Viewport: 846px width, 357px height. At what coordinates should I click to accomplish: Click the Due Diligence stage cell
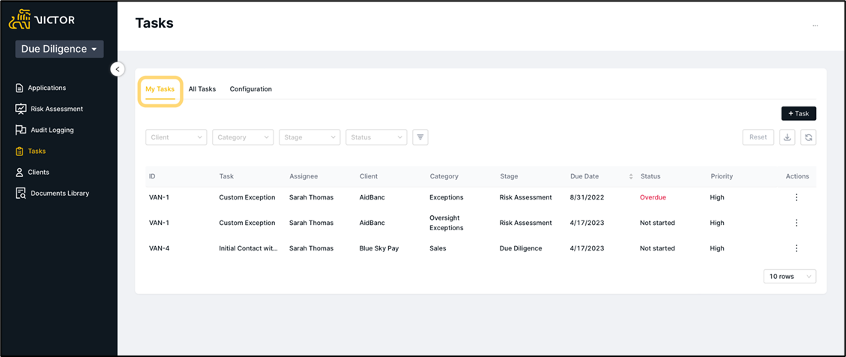coord(521,248)
